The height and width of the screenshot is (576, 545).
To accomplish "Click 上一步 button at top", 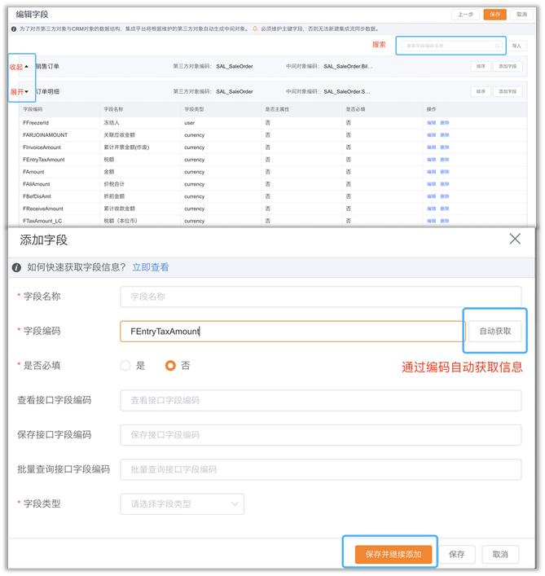I will 465,15.
